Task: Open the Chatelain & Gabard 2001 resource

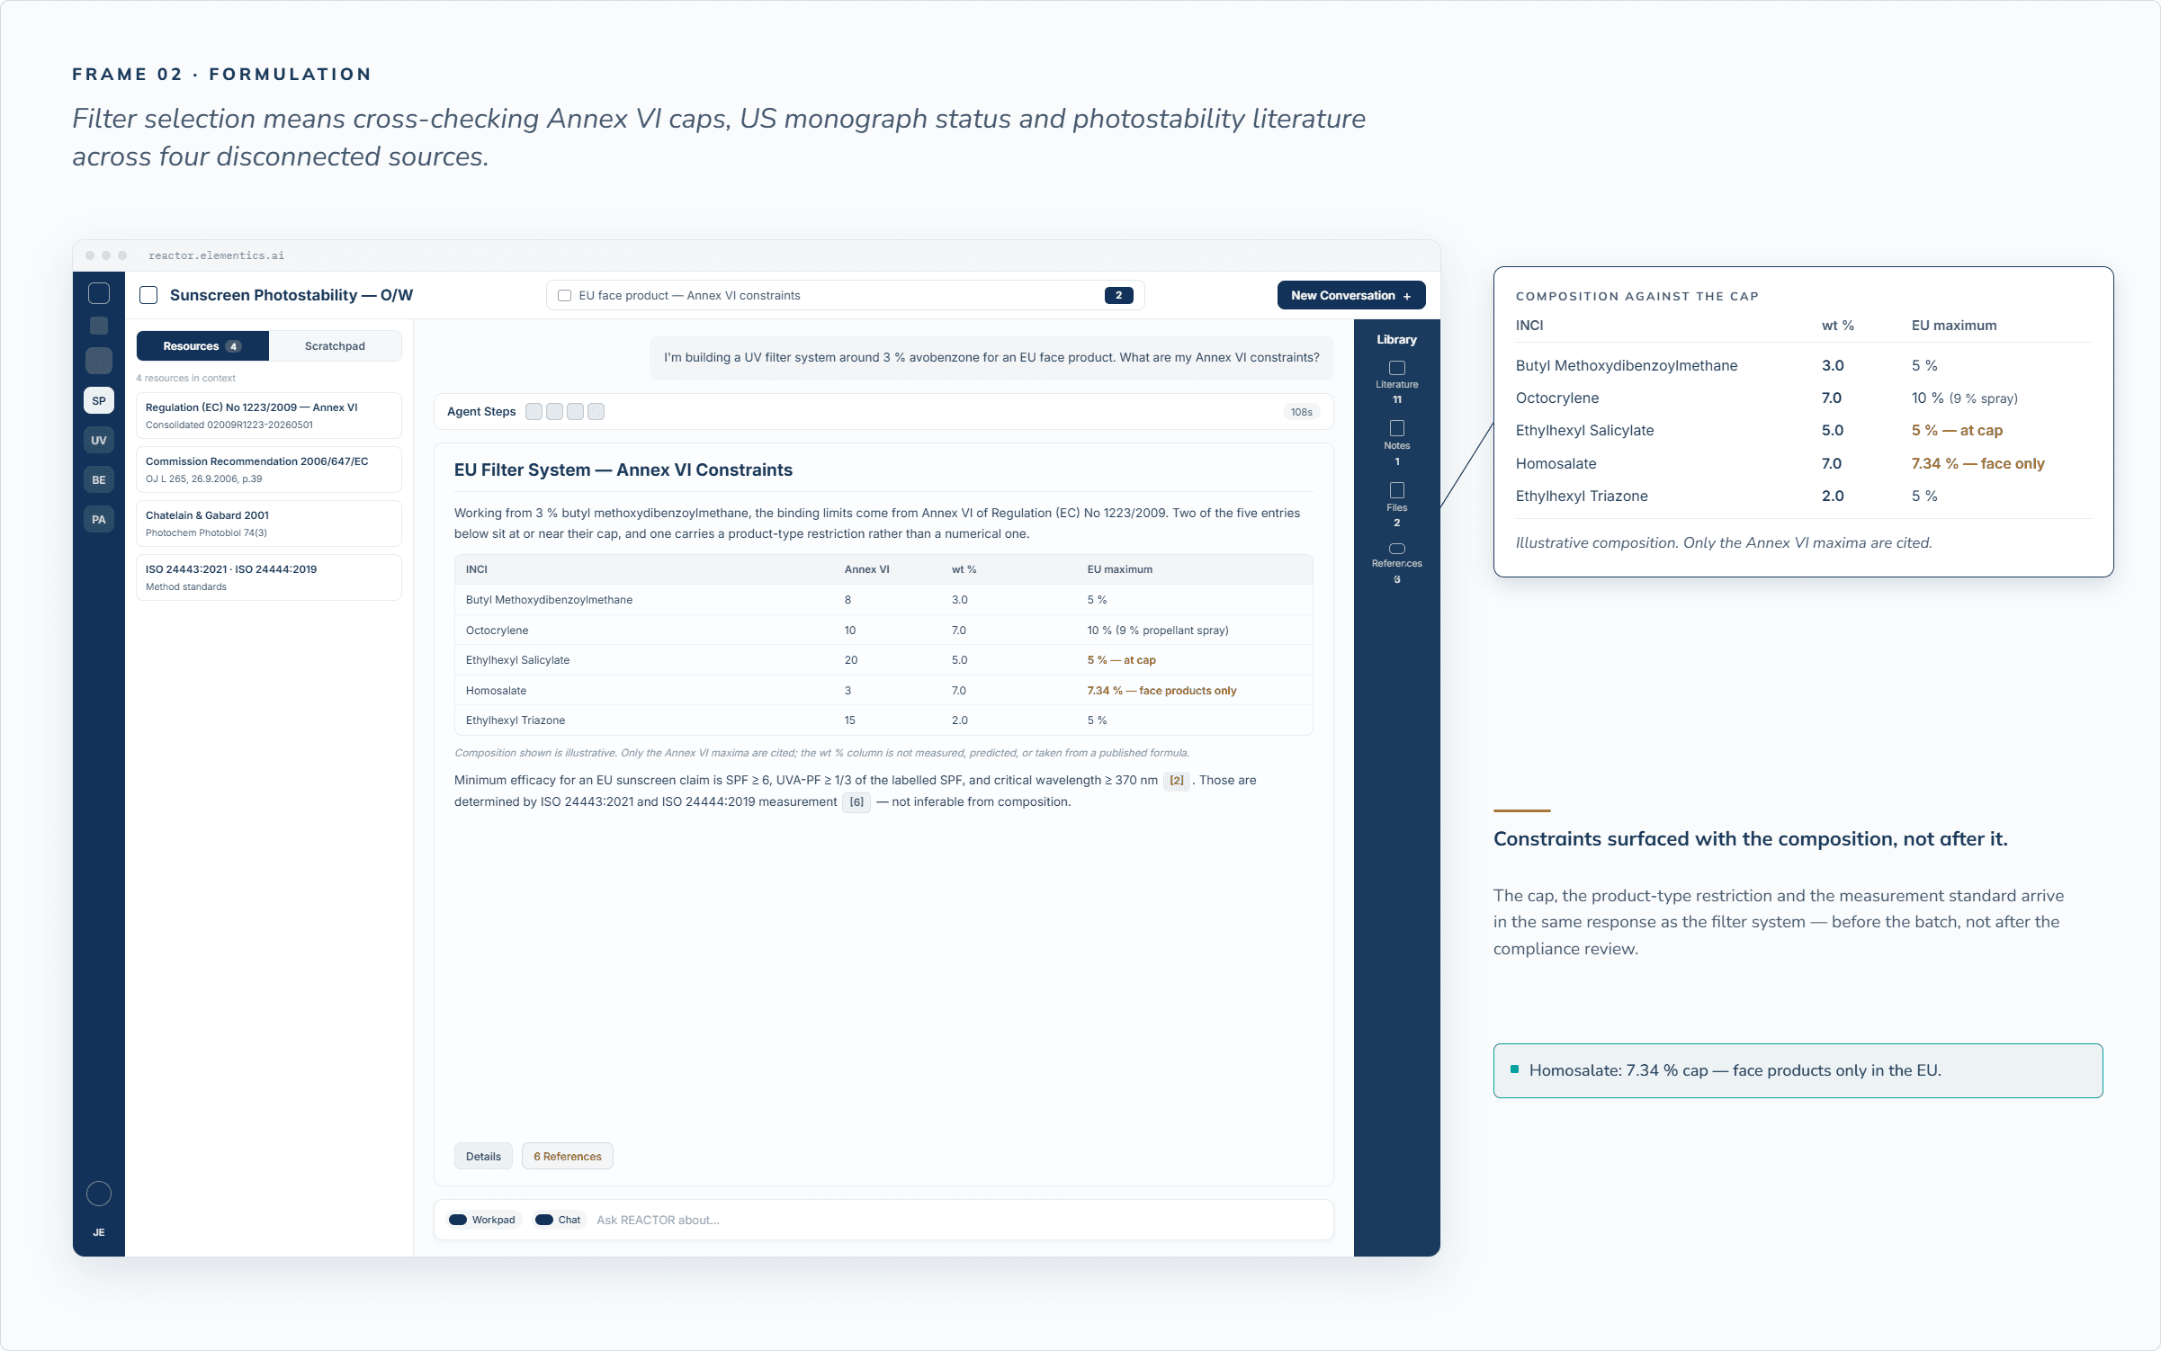Action: (x=268, y=523)
